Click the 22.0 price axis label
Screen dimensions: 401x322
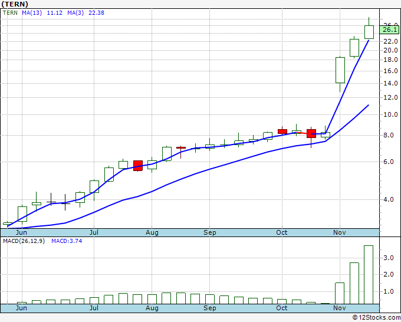(x=390, y=41)
